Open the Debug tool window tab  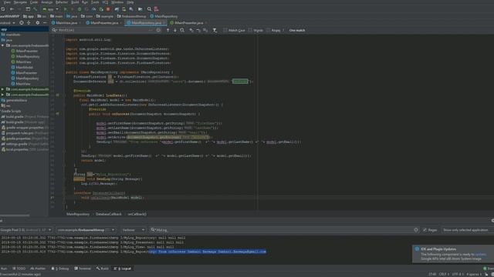[x=60, y=269]
